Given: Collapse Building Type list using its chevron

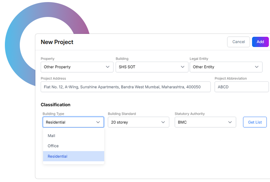Looking at the screenshot, I should click(x=98, y=122).
